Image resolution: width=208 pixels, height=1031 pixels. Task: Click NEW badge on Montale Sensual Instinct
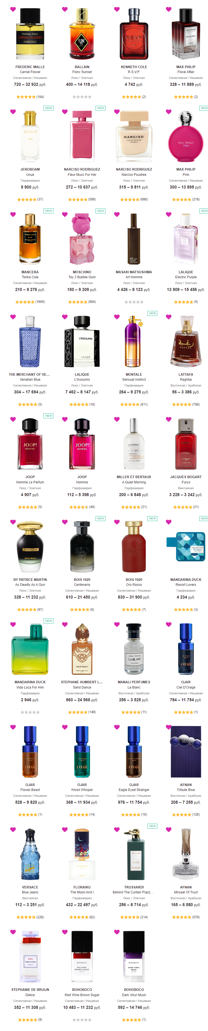click(x=152, y=313)
